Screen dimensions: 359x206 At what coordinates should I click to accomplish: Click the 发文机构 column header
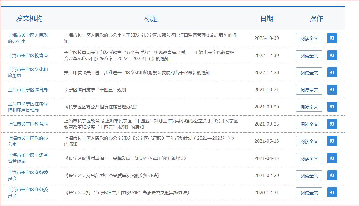(x=29, y=19)
